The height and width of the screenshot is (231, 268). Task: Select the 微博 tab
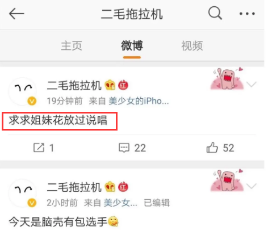tap(132, 46)
